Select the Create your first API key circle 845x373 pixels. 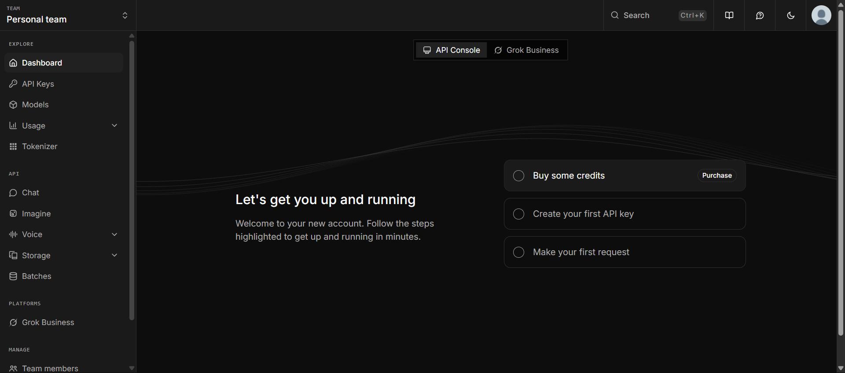pos(518,214)
